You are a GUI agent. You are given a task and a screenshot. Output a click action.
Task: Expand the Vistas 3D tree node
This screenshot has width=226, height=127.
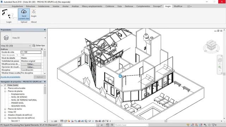coord(5,112)
